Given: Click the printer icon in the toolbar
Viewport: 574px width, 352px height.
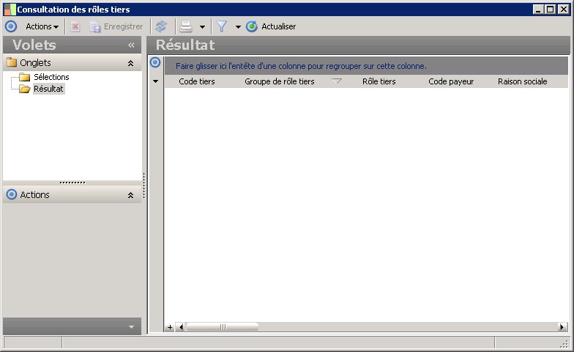Looking at the screenshot, I should pos(186,26).
